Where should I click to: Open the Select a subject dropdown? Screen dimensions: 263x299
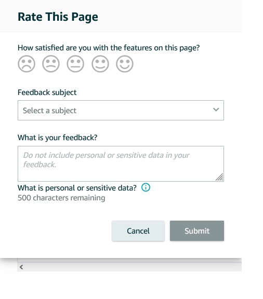click(121, 111)
